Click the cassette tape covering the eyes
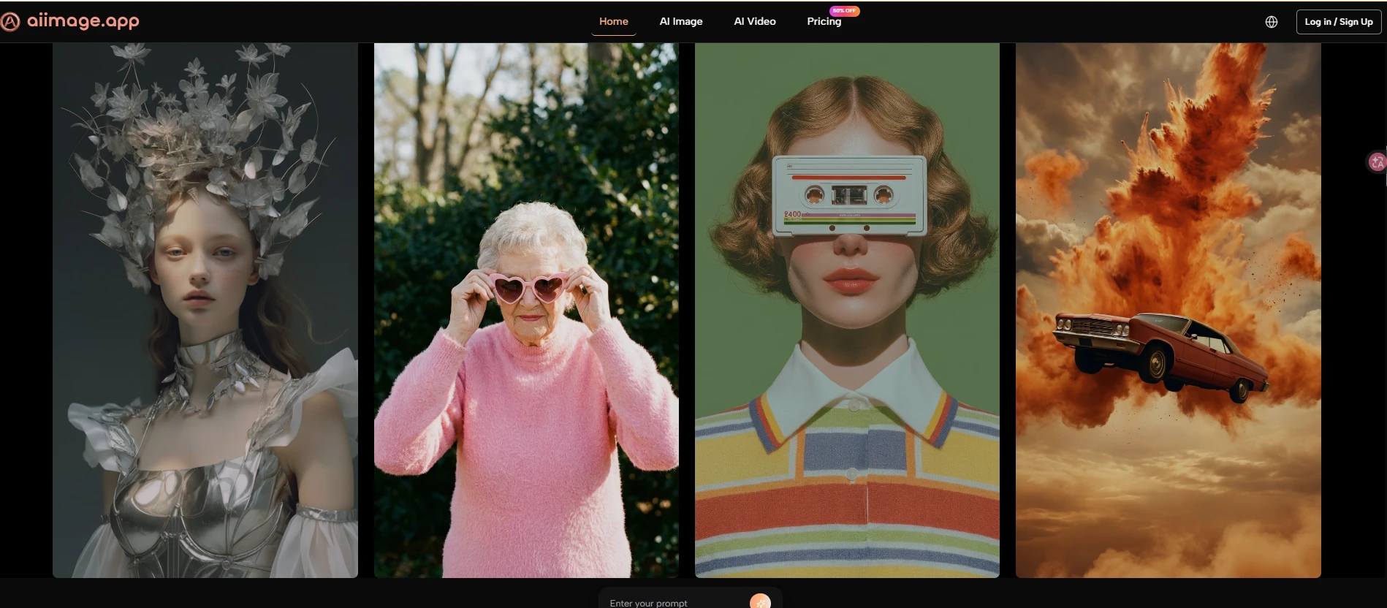This screenshot has height=608, width=1387. click(848, 195)
